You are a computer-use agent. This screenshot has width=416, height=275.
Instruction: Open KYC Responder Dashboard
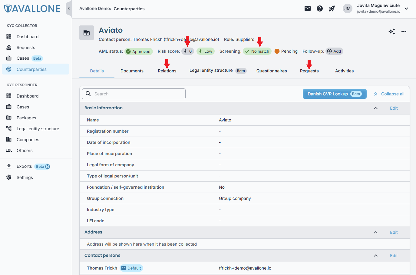(36, 96)
